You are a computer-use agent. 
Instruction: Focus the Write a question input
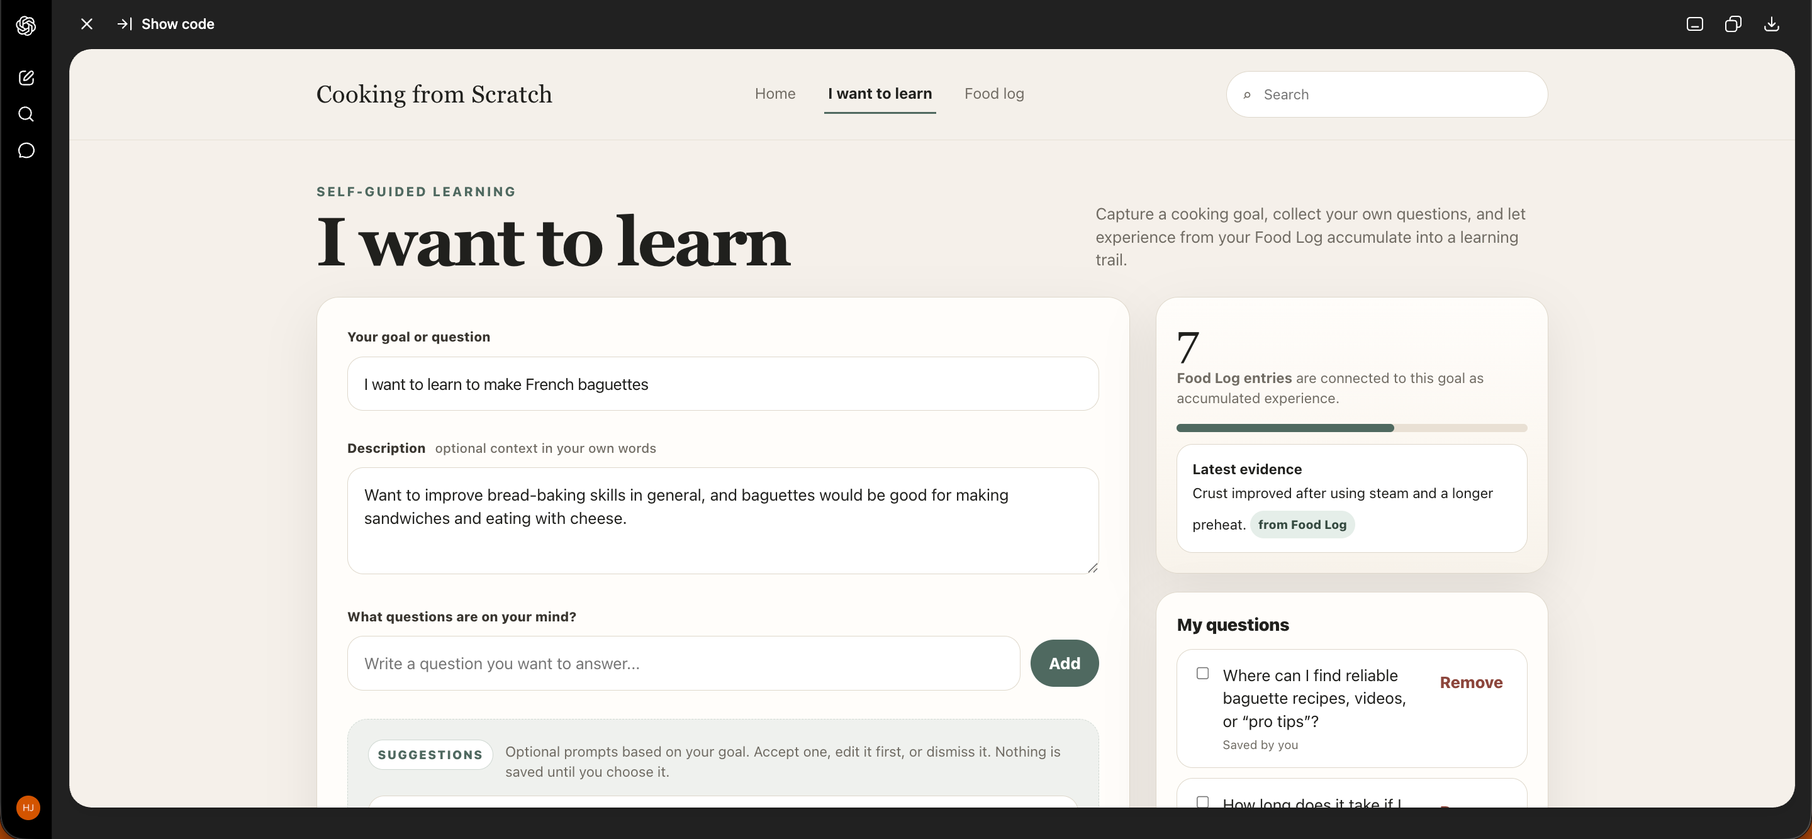683,663
